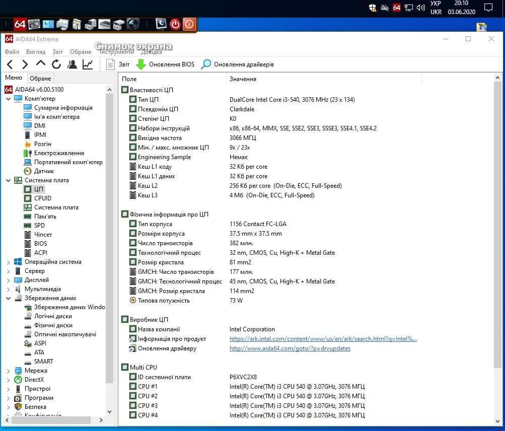This screenshot has width=505, height=431.
Task: Click the magnifier icon for Оновлення драйверів
Action: tap(206, 64)
